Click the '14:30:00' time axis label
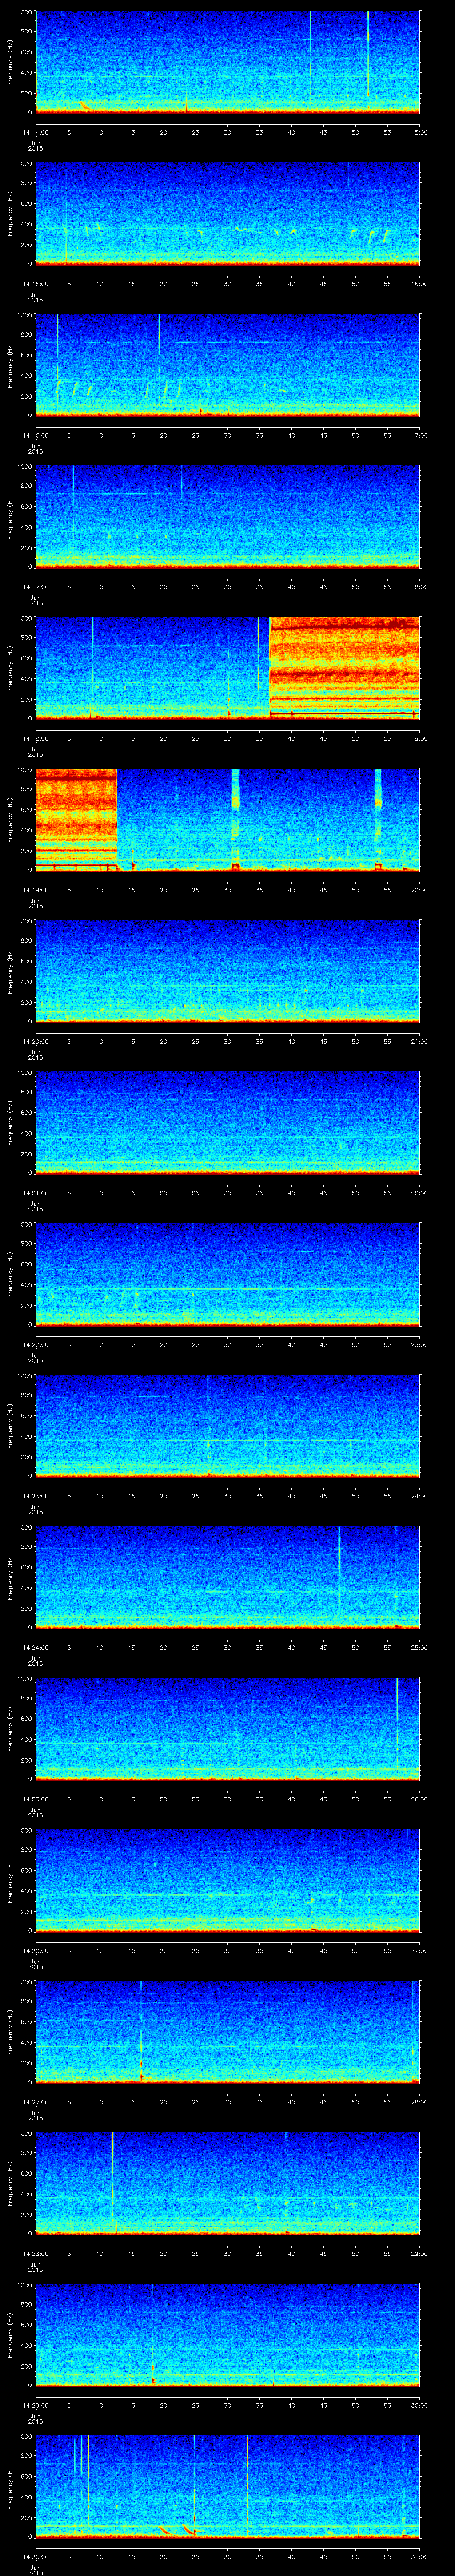 [x=35, y=2556]
